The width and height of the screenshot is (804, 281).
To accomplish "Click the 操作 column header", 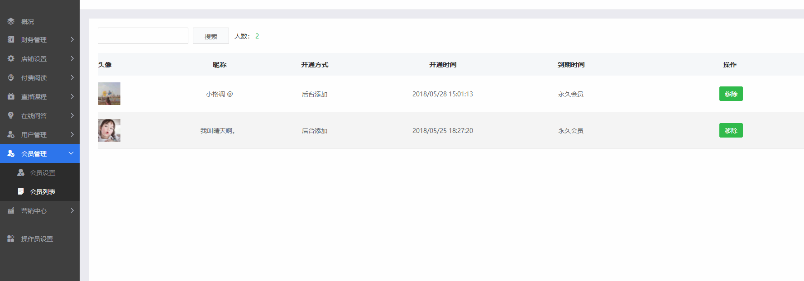I will [x=730, y=65].
